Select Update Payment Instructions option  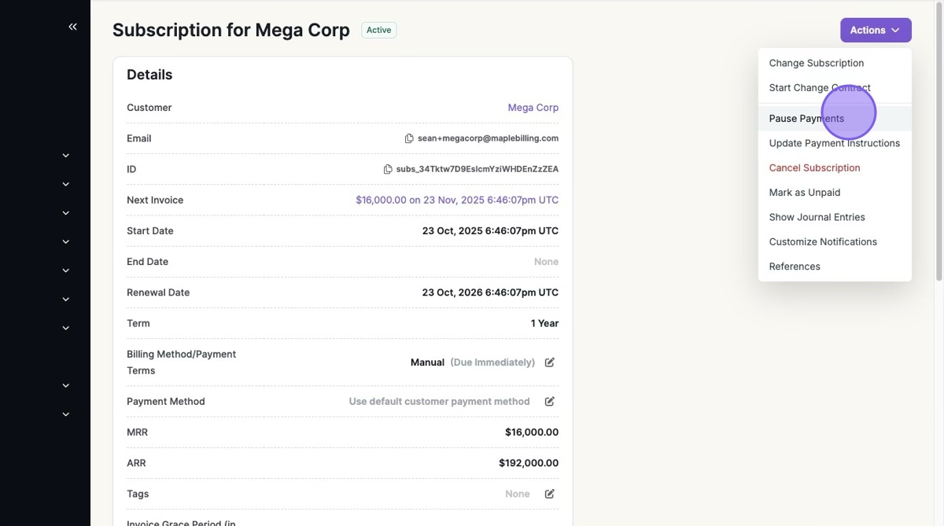[x=834, y=143]
